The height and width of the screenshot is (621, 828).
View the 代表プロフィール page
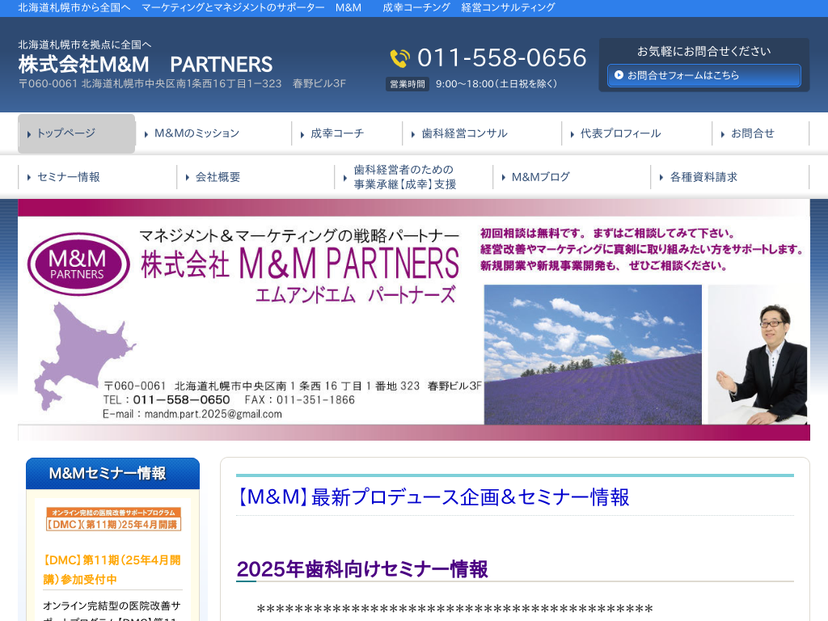[637, 133]
